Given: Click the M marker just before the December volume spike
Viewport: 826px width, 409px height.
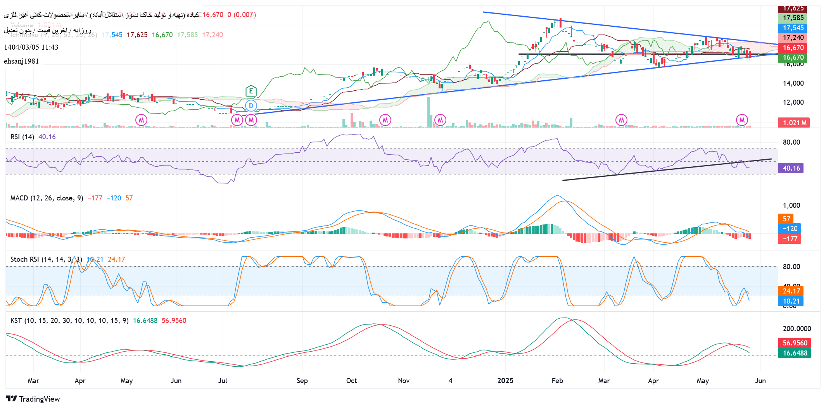Looking at the screenshot, I should point(440,120).
